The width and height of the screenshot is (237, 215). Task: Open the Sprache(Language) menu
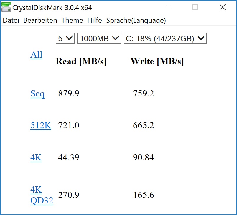(x=136, y=20)
